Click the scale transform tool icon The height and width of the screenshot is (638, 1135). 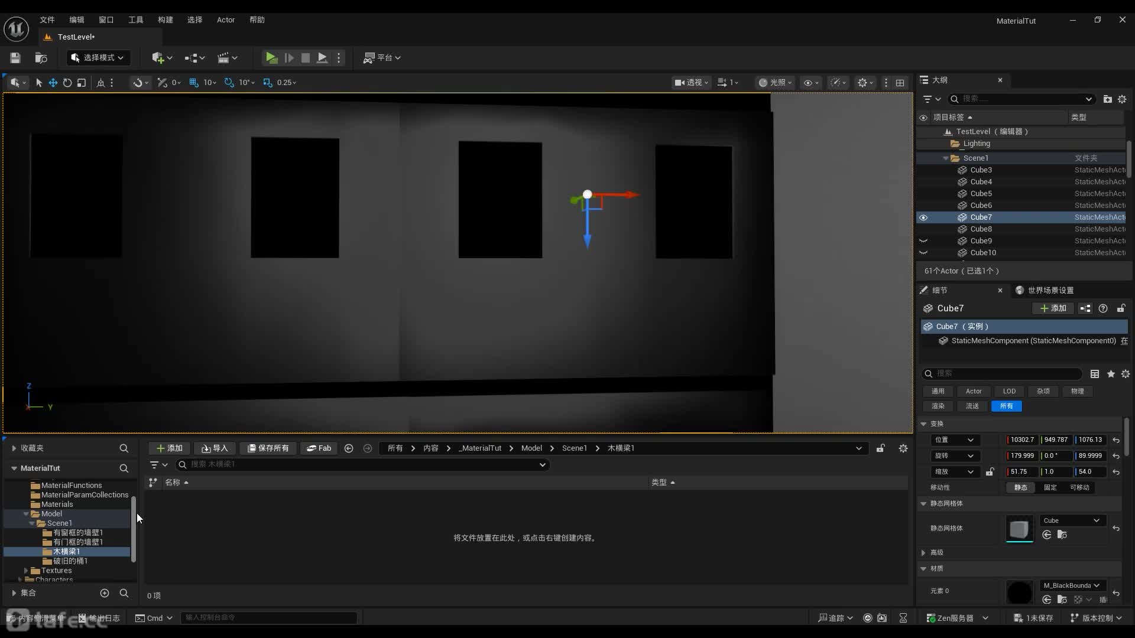point(82,83)
